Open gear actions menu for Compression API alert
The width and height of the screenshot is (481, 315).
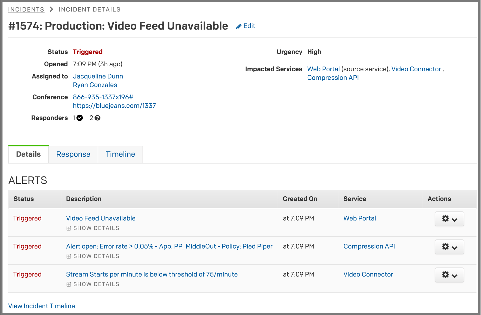(x=449, y=247)
